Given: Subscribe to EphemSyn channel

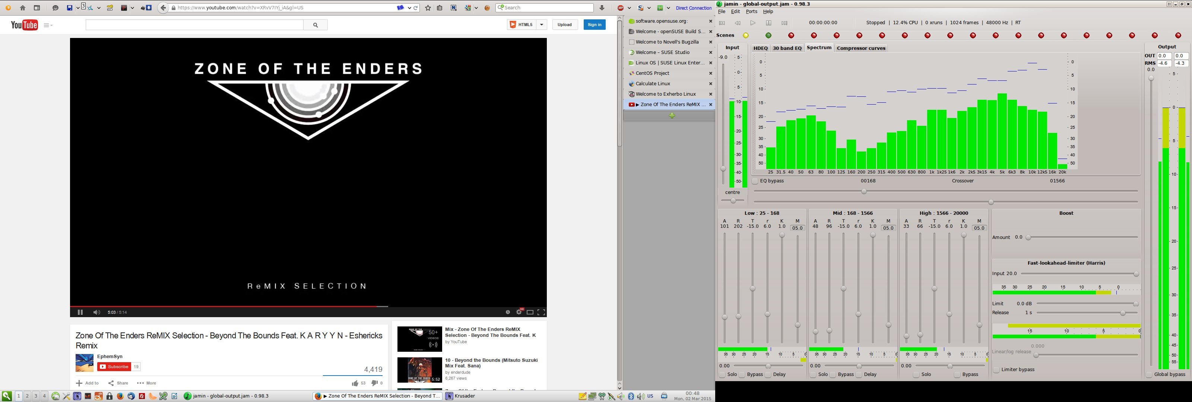Looking at the screenshot, I should coord(114,367).
